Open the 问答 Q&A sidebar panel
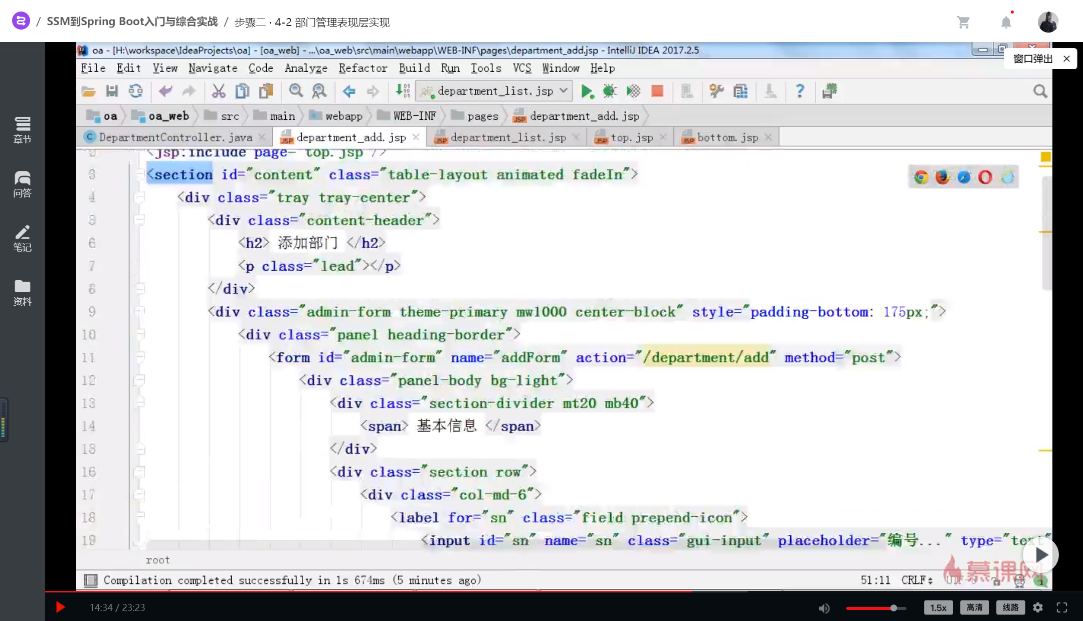Image resolution: width=1083 pixels, height=621 pixels. 22,184
